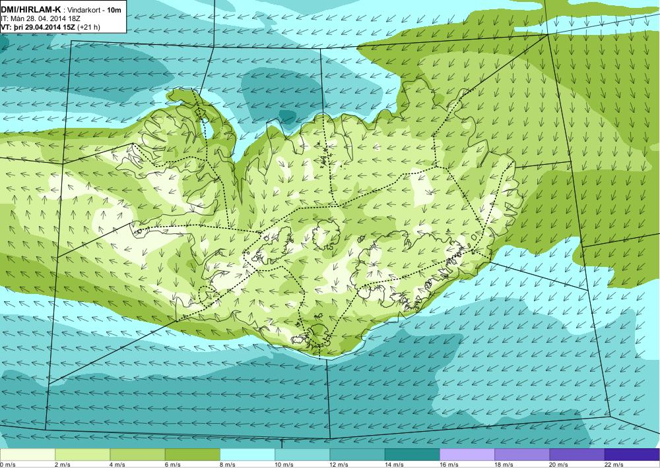Click the "Vindarkort - 10m" map type text

click(x=95, y=10)
